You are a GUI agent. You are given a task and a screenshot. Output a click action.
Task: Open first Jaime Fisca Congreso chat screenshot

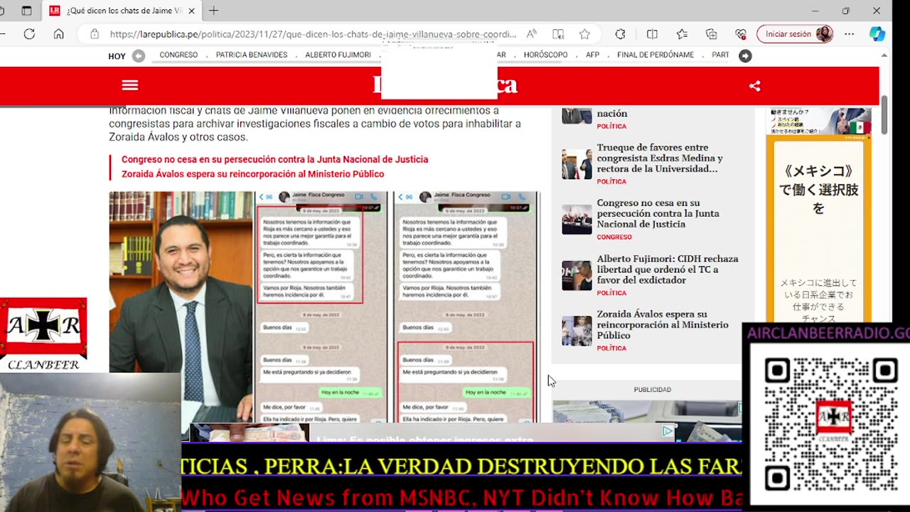click(x=321, y=307)
